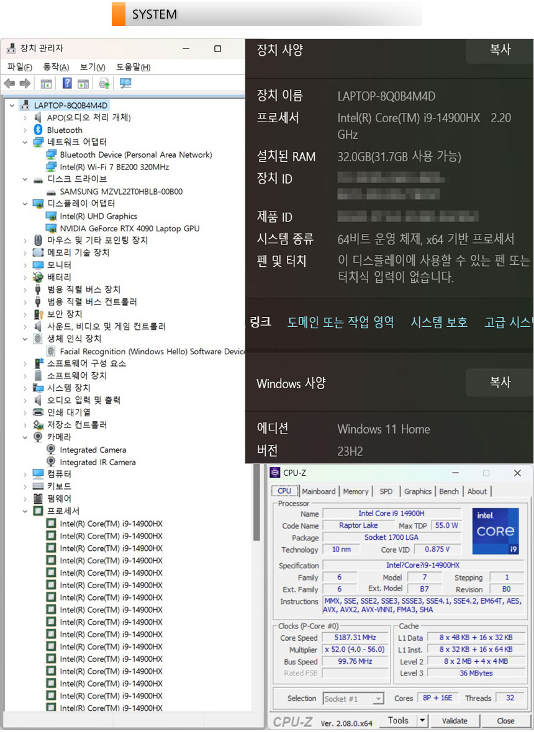Select the NVIDIA GeForce RTX 4090 Laptop GPU entry
Image resolution: width=534 pixels, height=732 pixels.
click(129, 228)
